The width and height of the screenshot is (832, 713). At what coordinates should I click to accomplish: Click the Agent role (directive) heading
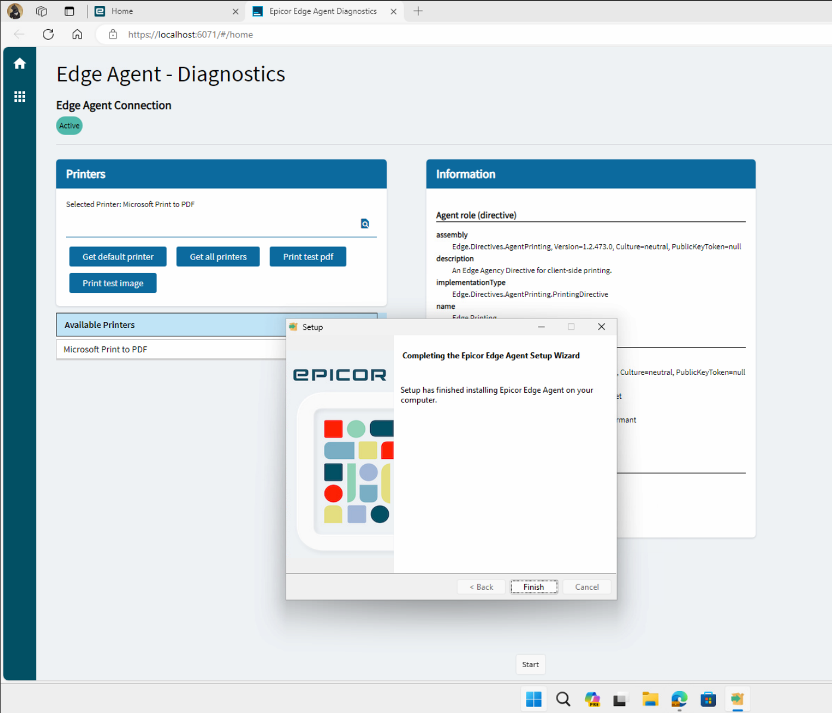click(476, 215)
